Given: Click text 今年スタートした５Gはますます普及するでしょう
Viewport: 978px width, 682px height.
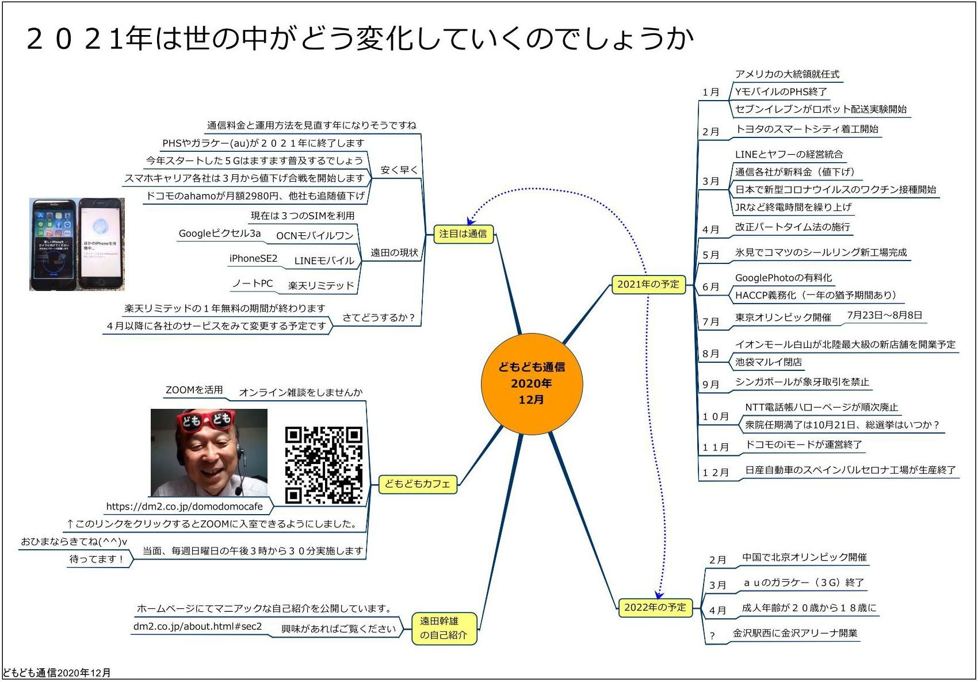Looking at the screenshot, I should click(x=254, y=160).
